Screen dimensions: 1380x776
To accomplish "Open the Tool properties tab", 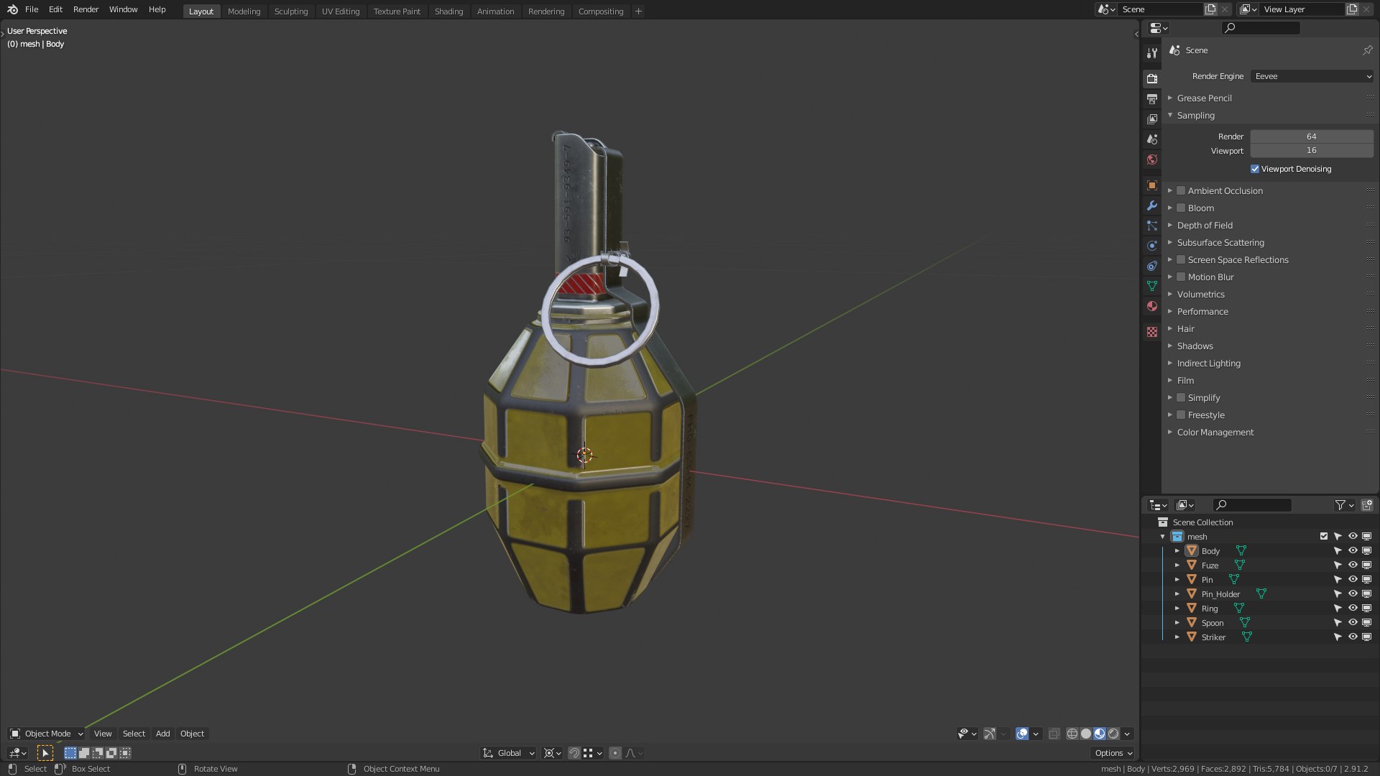I will pos(1152,53).
